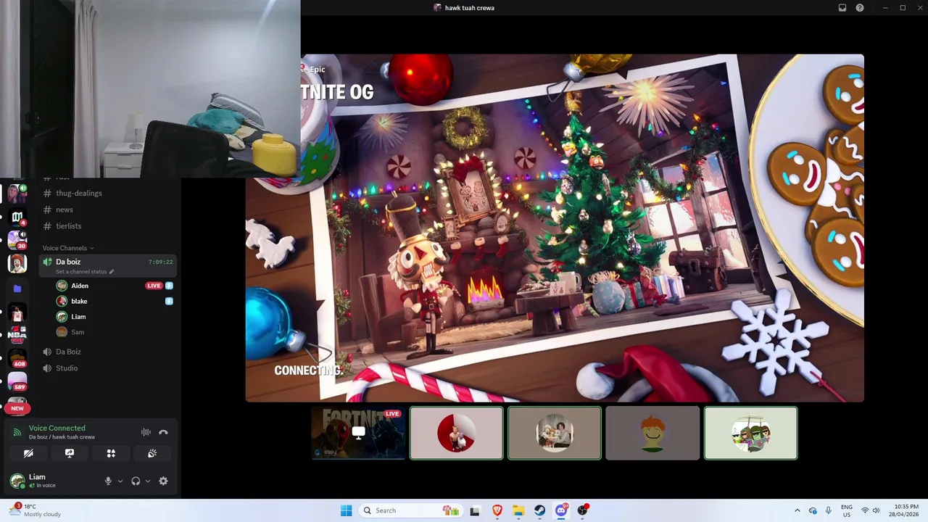Click the LIVE badge next to Aiden

pyautogui.click(x=154, y=286)
